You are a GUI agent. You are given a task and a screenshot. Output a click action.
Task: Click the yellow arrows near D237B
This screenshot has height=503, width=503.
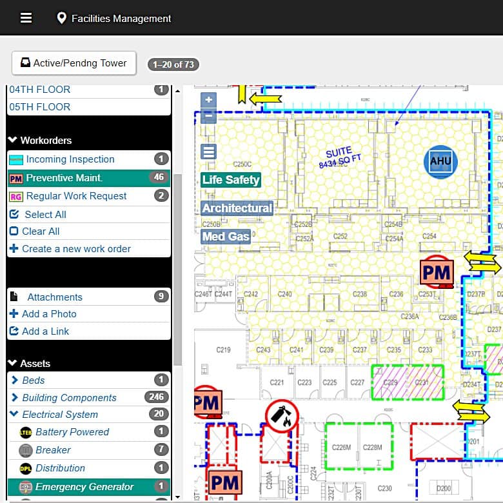click(x=482, y=262)
